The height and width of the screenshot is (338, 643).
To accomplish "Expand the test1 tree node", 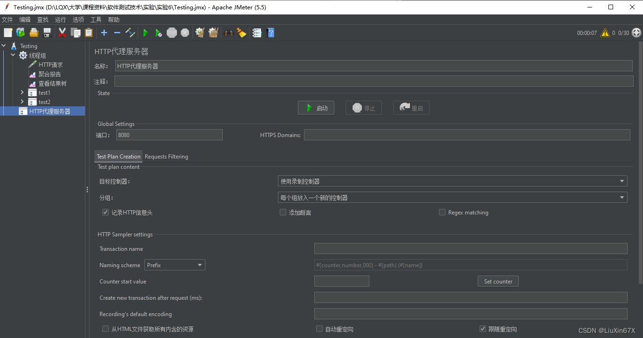I will 22,92.
